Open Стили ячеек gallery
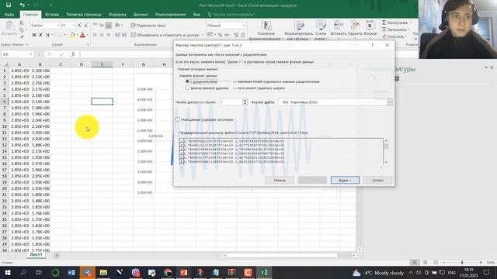Viewport: 497px width, 279px height. (x=321, y=31)
